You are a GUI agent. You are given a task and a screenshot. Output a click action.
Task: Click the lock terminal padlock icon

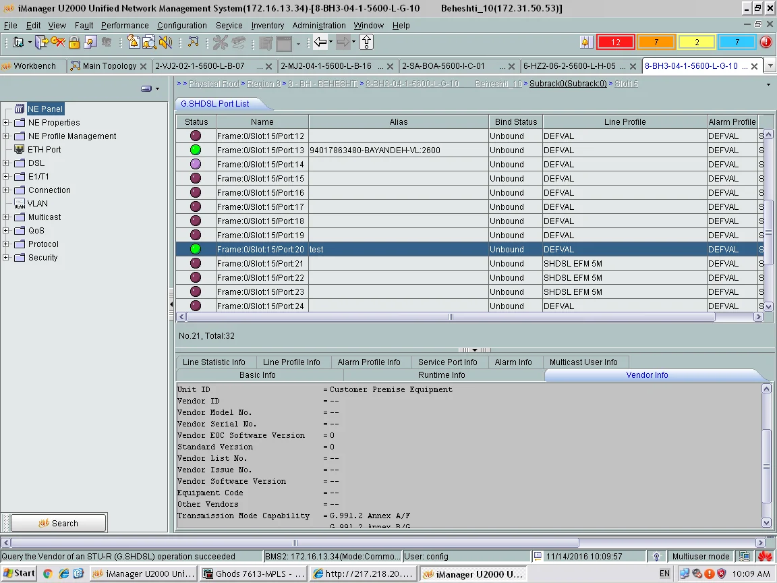[x=74, y=43]
